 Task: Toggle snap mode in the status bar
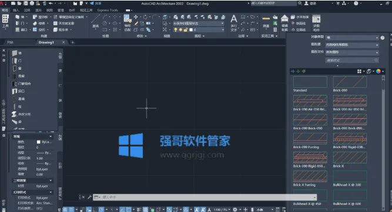71,210
